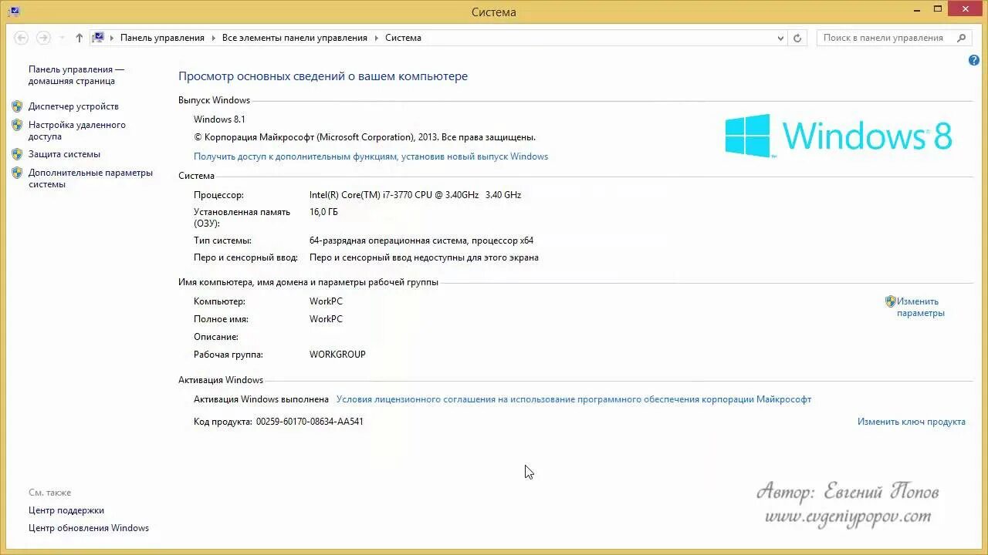
Task: Open 'Защита системы' link
Action: pyautogui.click(x=64, y=154)
